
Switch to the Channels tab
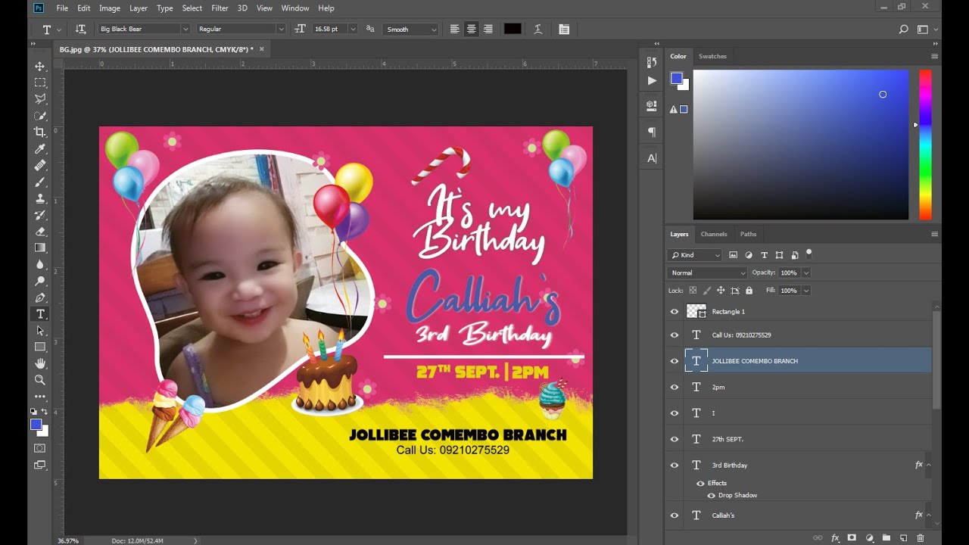[x=714, y=234]
